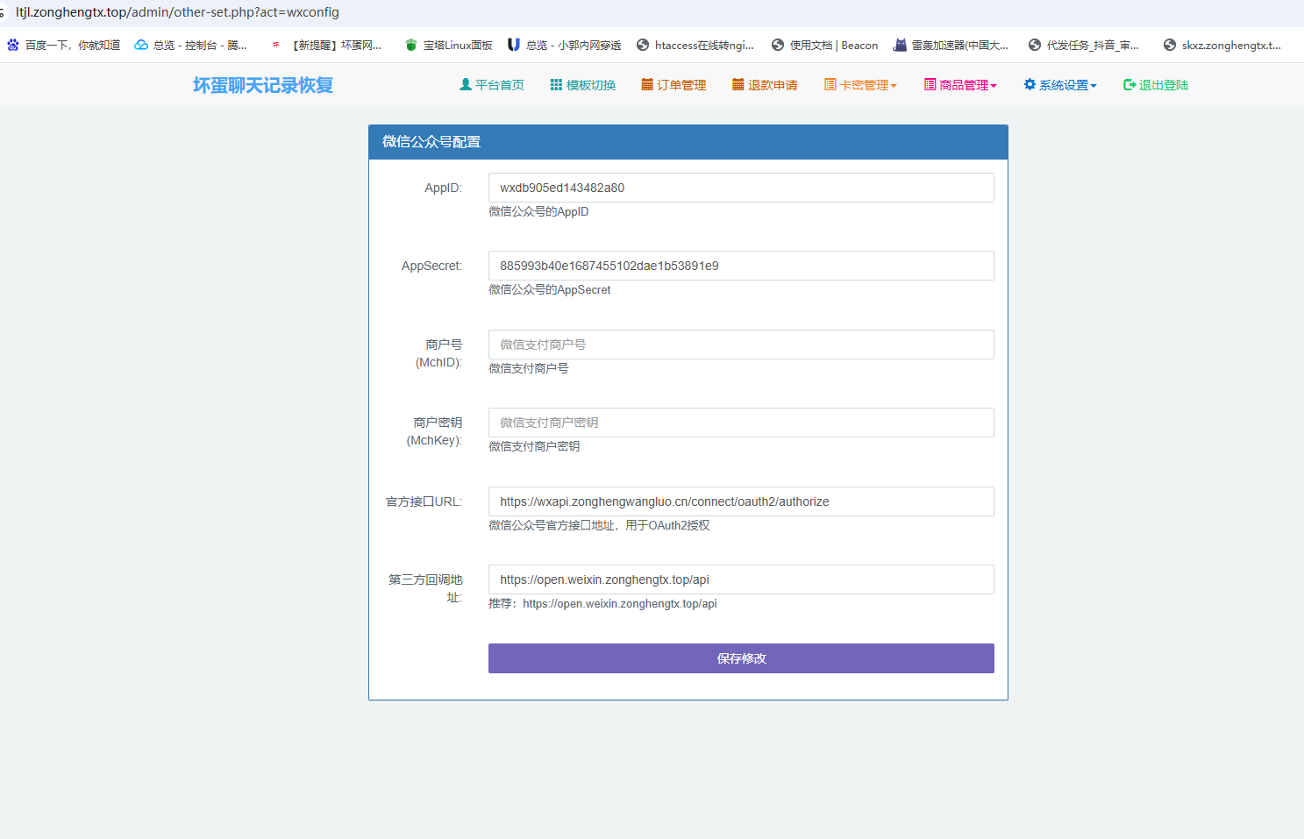
Task: Click the grid icon for 模板切换
Action: 556,85
